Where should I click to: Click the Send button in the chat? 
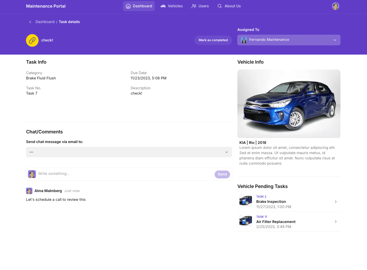[x=222, y=174]
